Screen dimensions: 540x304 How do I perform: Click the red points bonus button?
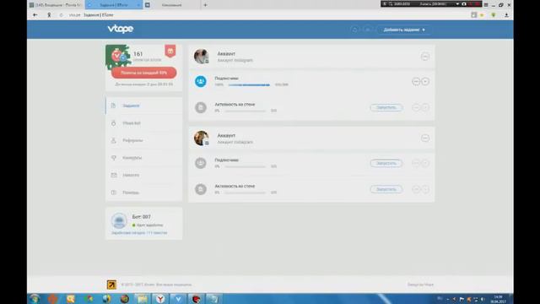pos(144,73)
